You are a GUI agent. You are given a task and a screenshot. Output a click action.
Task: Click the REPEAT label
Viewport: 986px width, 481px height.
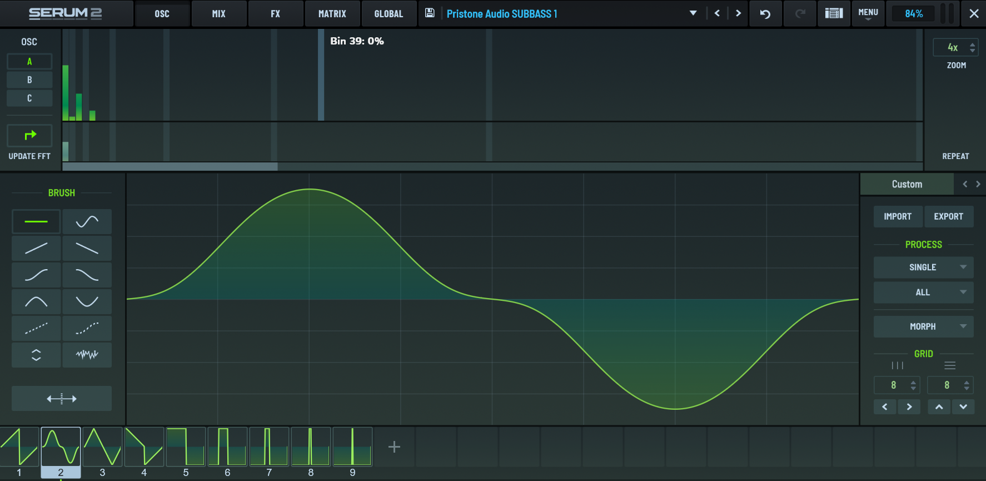pos(956,156)
